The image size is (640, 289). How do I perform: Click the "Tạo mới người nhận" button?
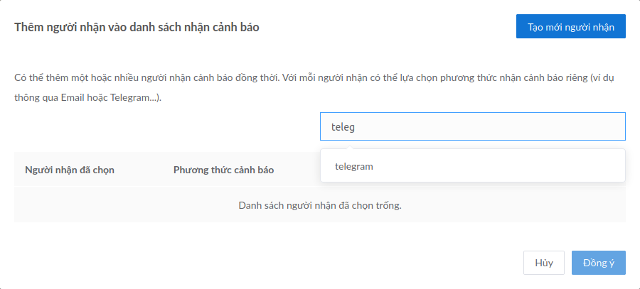(570, 26)
